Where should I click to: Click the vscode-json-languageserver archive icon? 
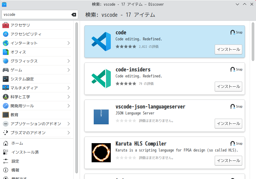[x=101, y=117]
